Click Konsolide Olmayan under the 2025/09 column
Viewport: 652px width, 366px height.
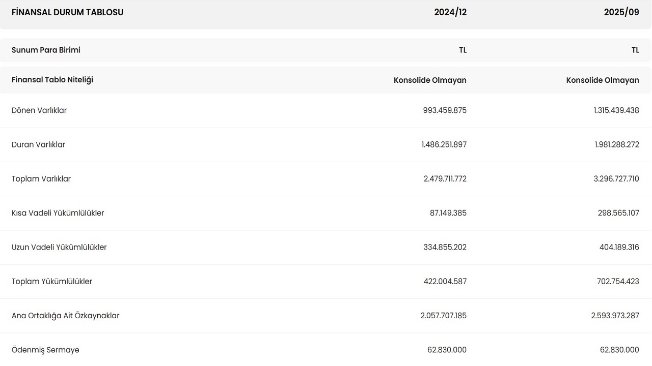[x=603, y=80]
